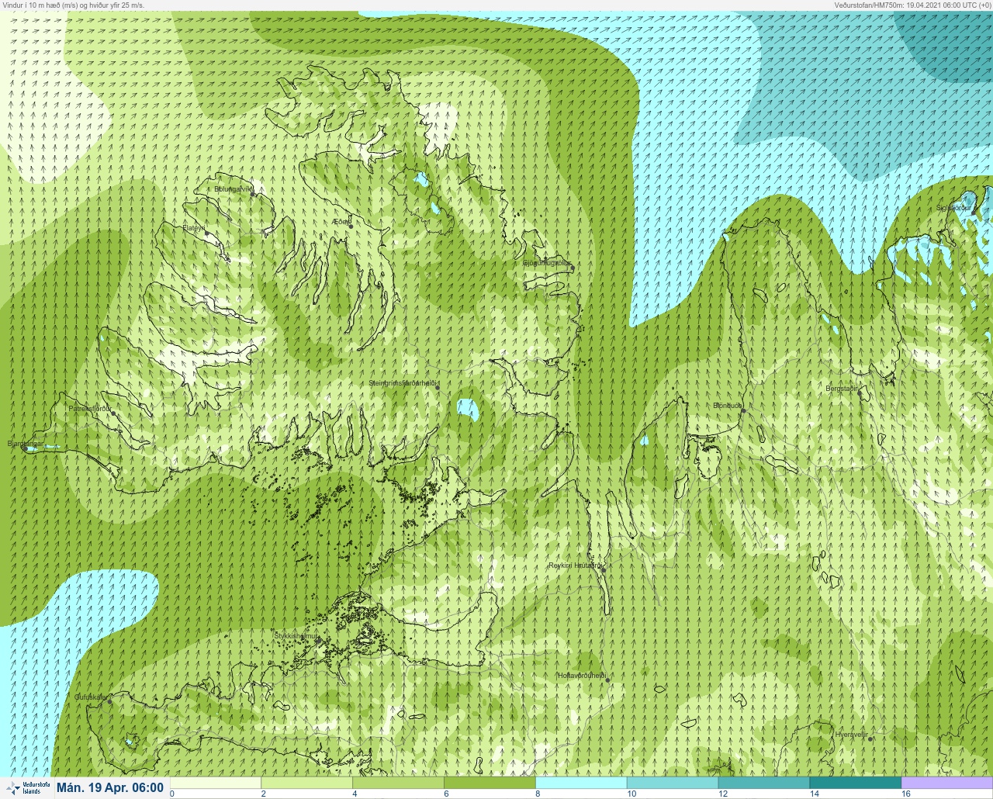Click the date label Mán. 19 Apr. 06:00
Viewport: 993px width, 799px height.
pos(110,788)
